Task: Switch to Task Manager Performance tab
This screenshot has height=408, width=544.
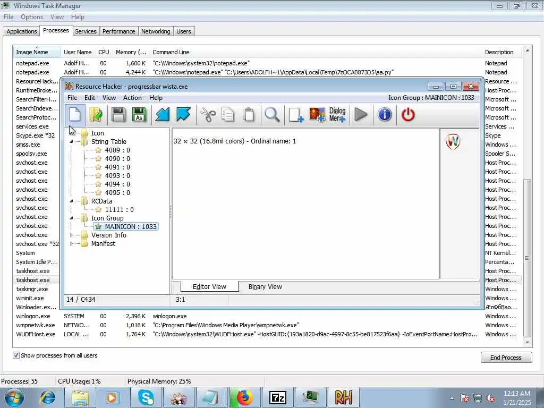Action: click(118, 31)
